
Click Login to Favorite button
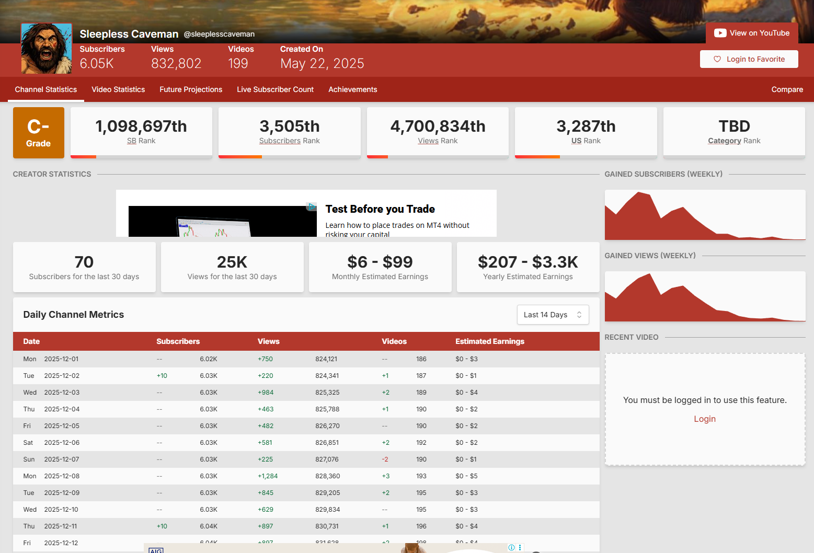coord(749,59)
